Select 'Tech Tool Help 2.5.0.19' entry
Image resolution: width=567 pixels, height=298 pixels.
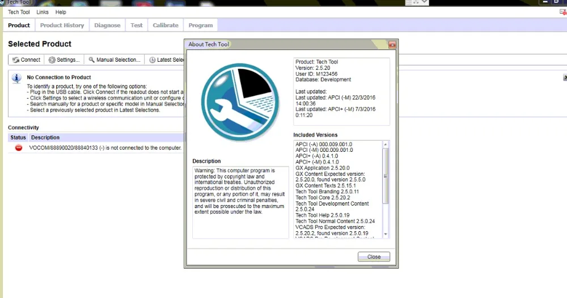(323, 215)
